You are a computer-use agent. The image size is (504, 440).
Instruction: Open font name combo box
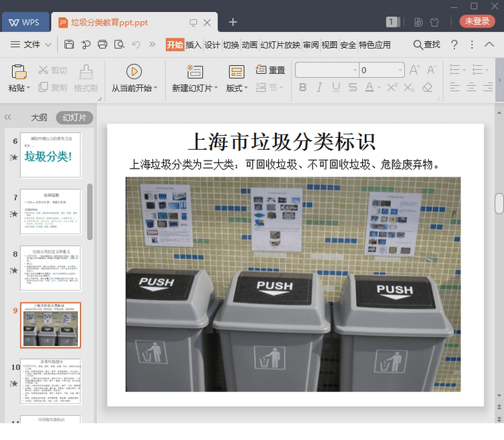point(327,70)
